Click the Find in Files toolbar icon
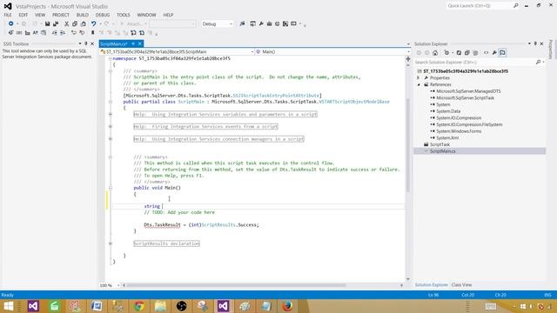Screen dimensions: 557x313 pyautogui.click(x=242, y=23)
